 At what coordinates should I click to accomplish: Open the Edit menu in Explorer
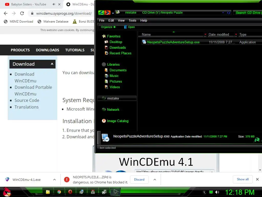tap(111, 21)
